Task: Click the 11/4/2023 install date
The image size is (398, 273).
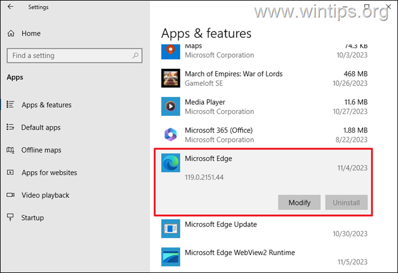Action: coord(352,168)
